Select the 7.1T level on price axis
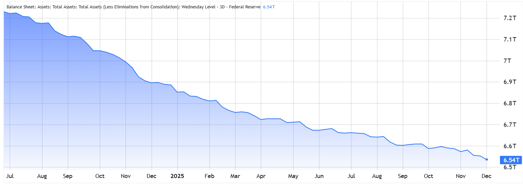Image resolution: width=523 pixels, height=185 pixels. (x=508, y=39)
